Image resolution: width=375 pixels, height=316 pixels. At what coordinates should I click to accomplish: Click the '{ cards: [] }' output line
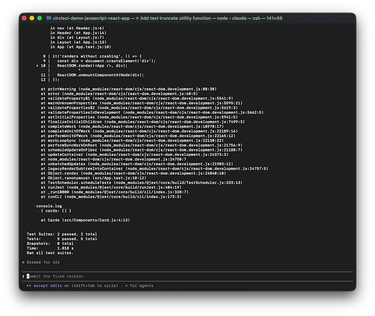[56, 211]
